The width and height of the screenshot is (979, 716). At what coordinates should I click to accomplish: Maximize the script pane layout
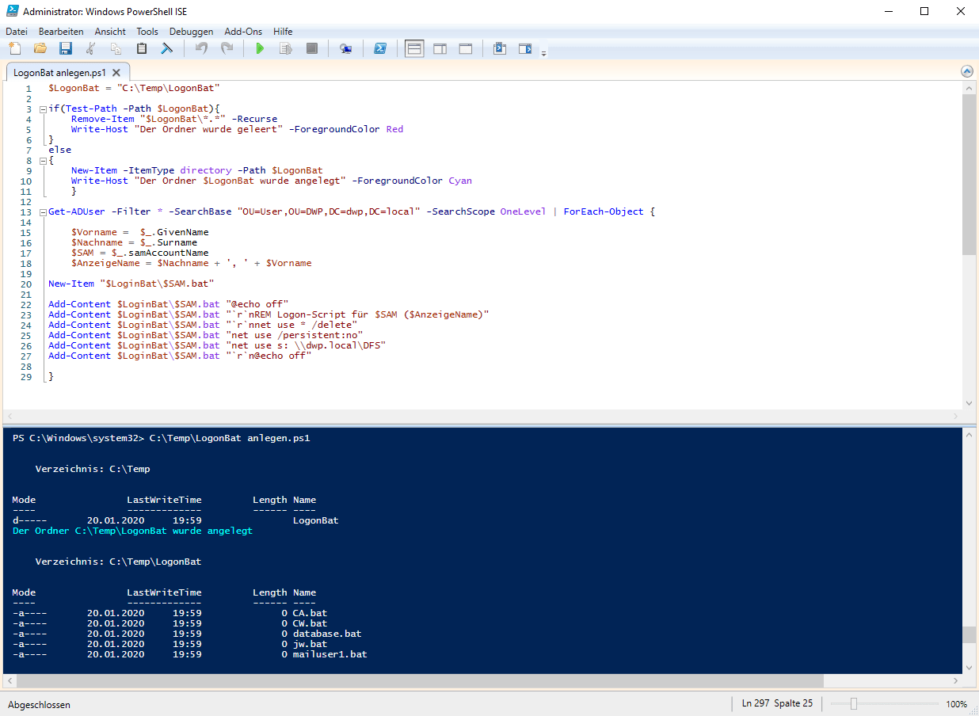(x=466, y=49)
